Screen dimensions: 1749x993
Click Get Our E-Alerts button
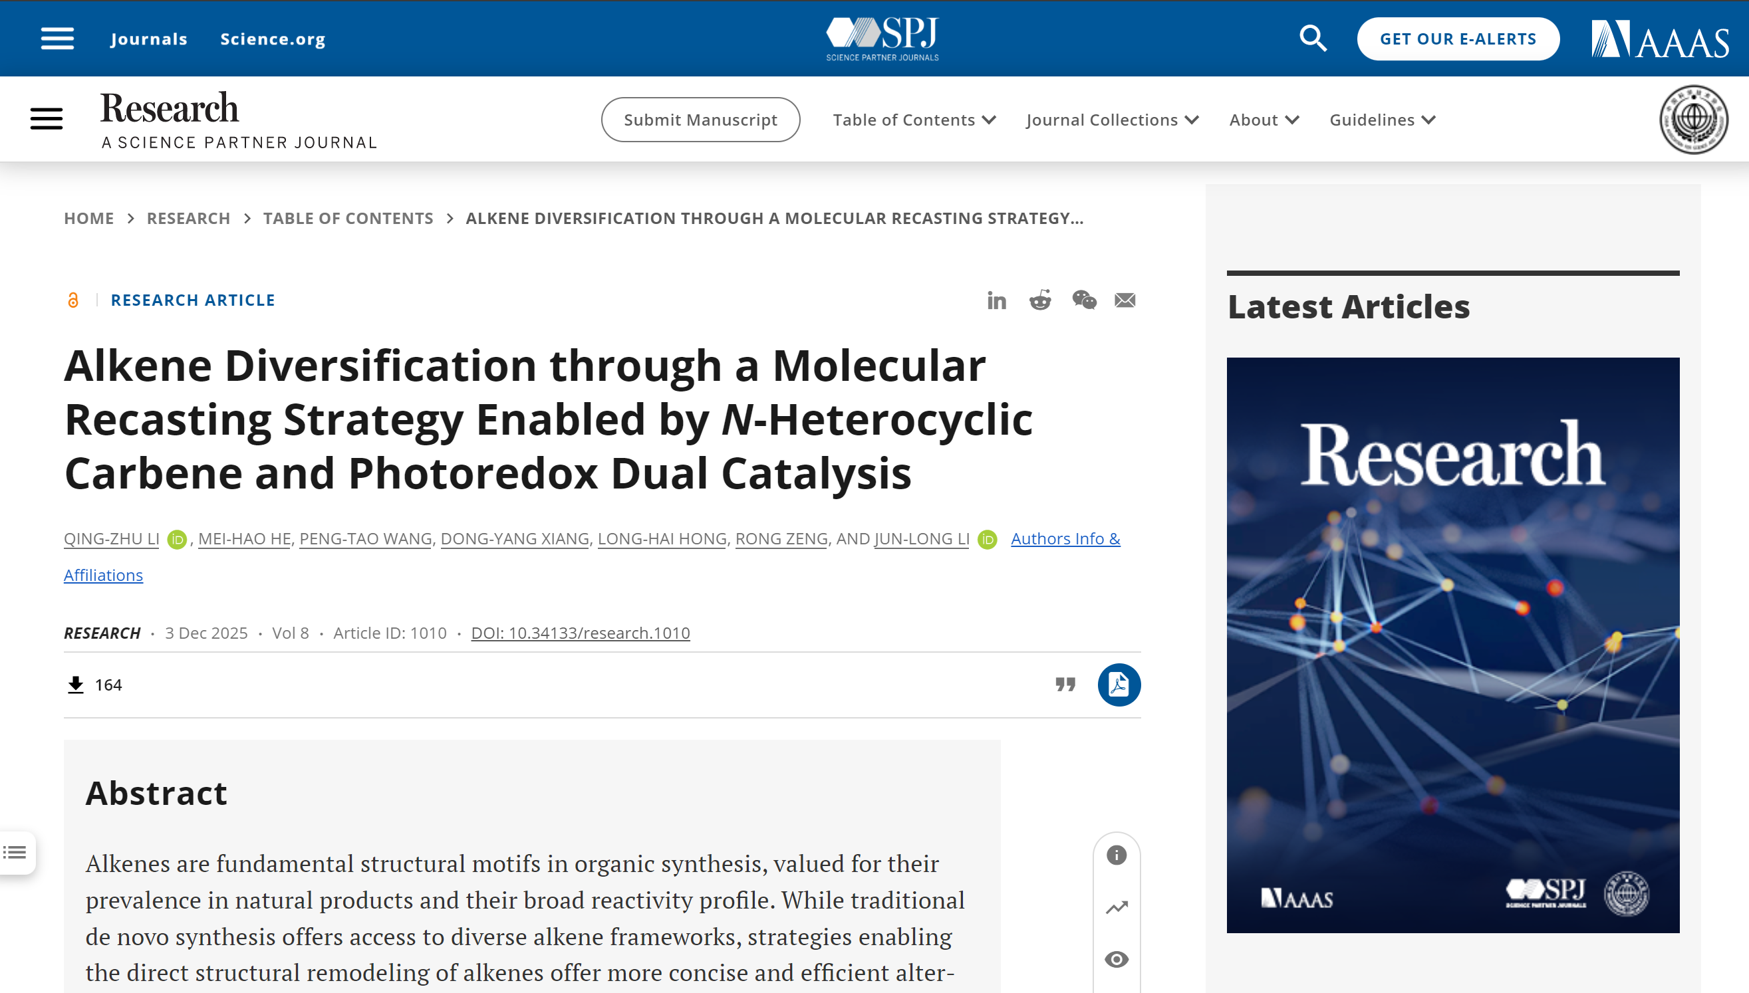coord(1458,39)
